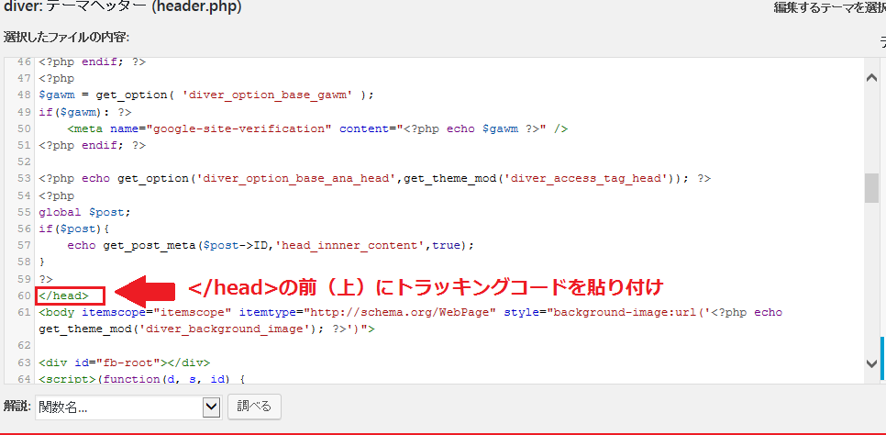Viewport: 886px width, 435px height.
Task: Click the <script>(function(d, s, id) line
Action: [142, 378]
